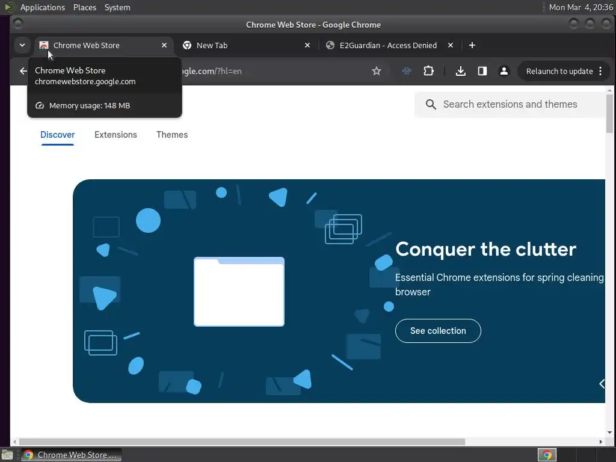
Task: Open a new tab with plus button
Action: tap(472, 45)
